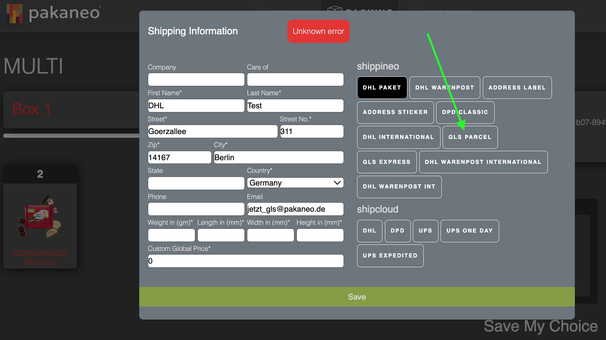
Task: Click the shippineo section heading
Action: point(378,66)
